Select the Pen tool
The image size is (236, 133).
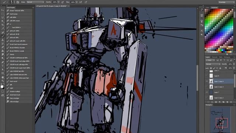(x=3, y=62)
